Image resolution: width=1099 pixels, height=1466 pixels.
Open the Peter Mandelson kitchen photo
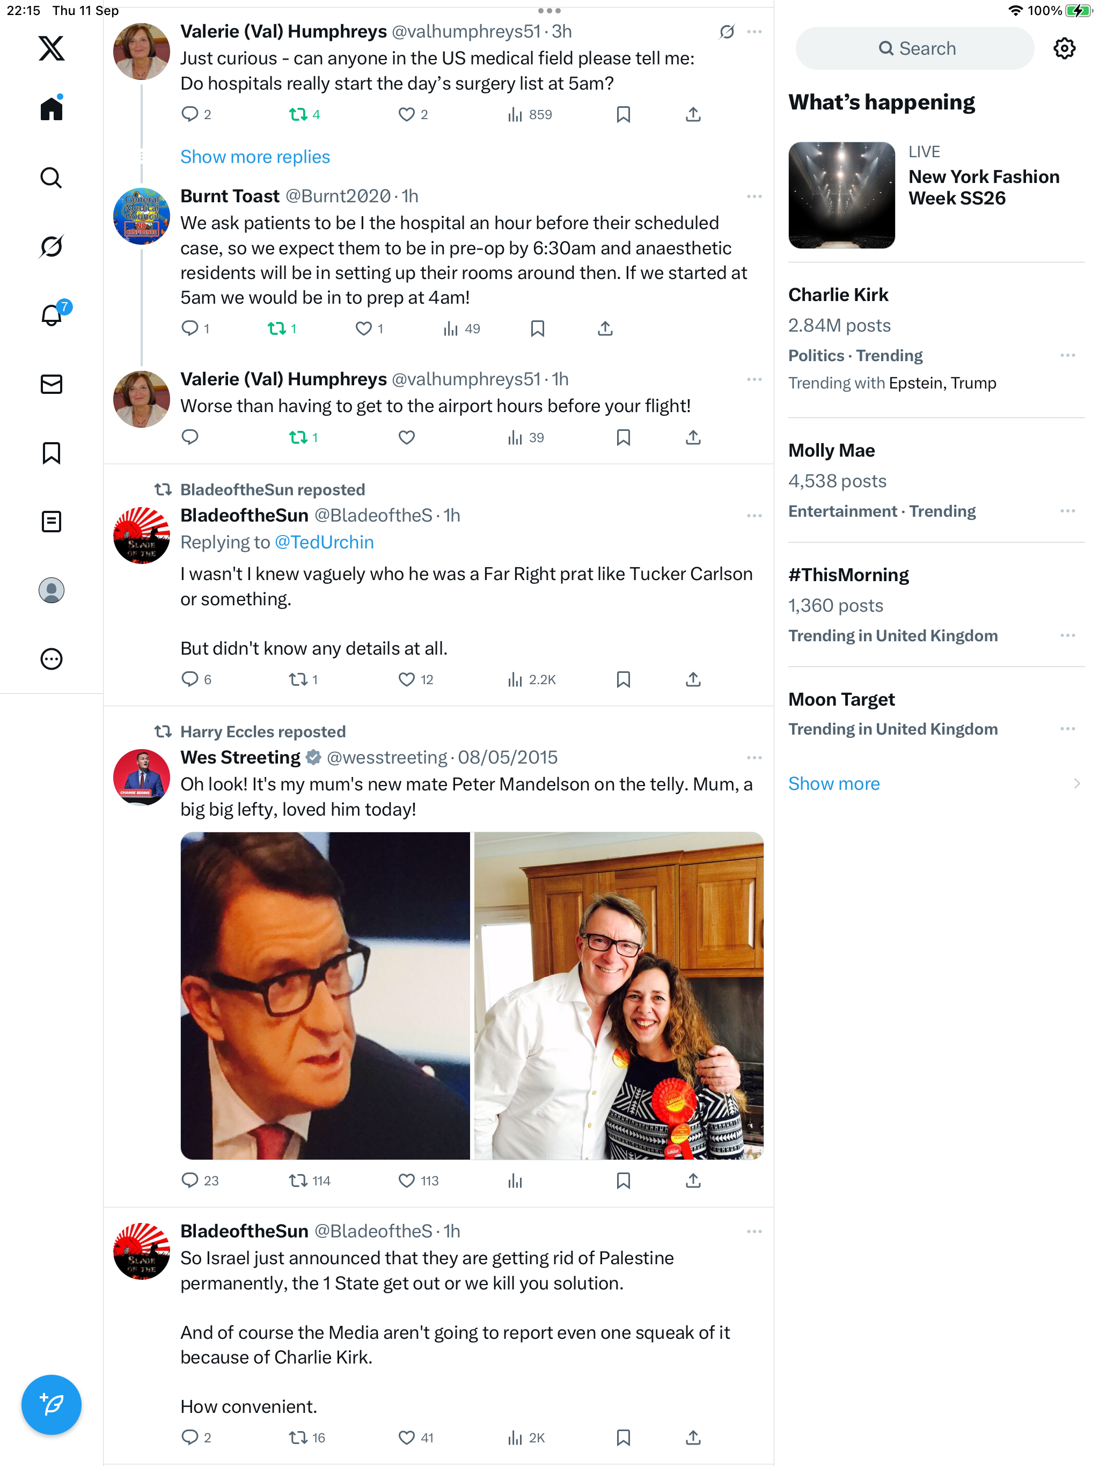pos(619,995)
